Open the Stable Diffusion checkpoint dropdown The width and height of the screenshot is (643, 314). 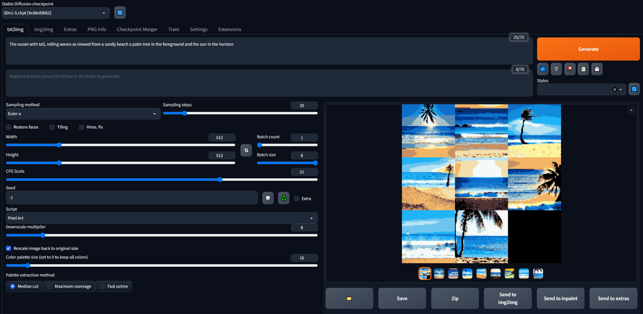[x=56, y=13]
